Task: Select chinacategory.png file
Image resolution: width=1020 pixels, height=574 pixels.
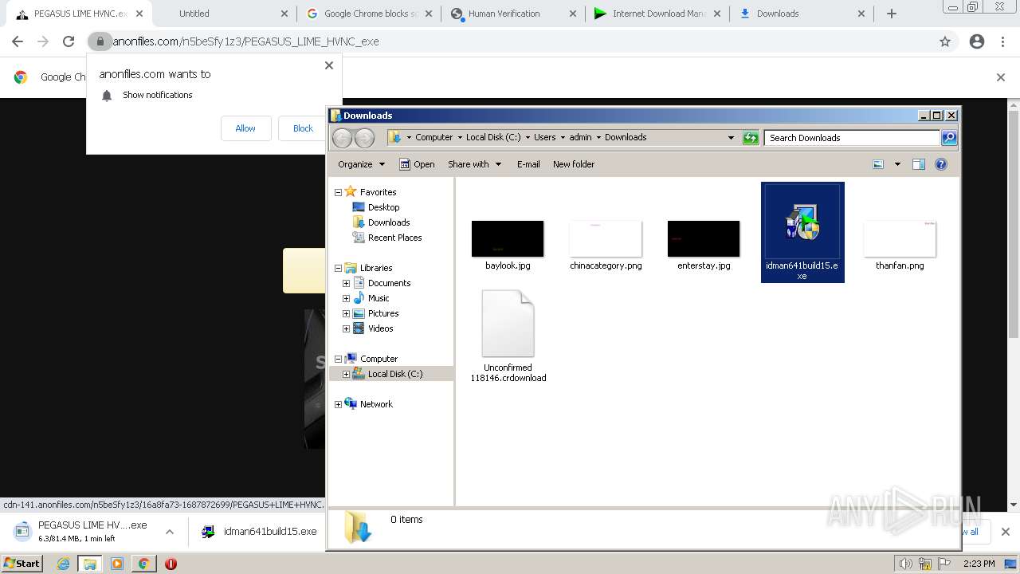Action: click(606, 245)
